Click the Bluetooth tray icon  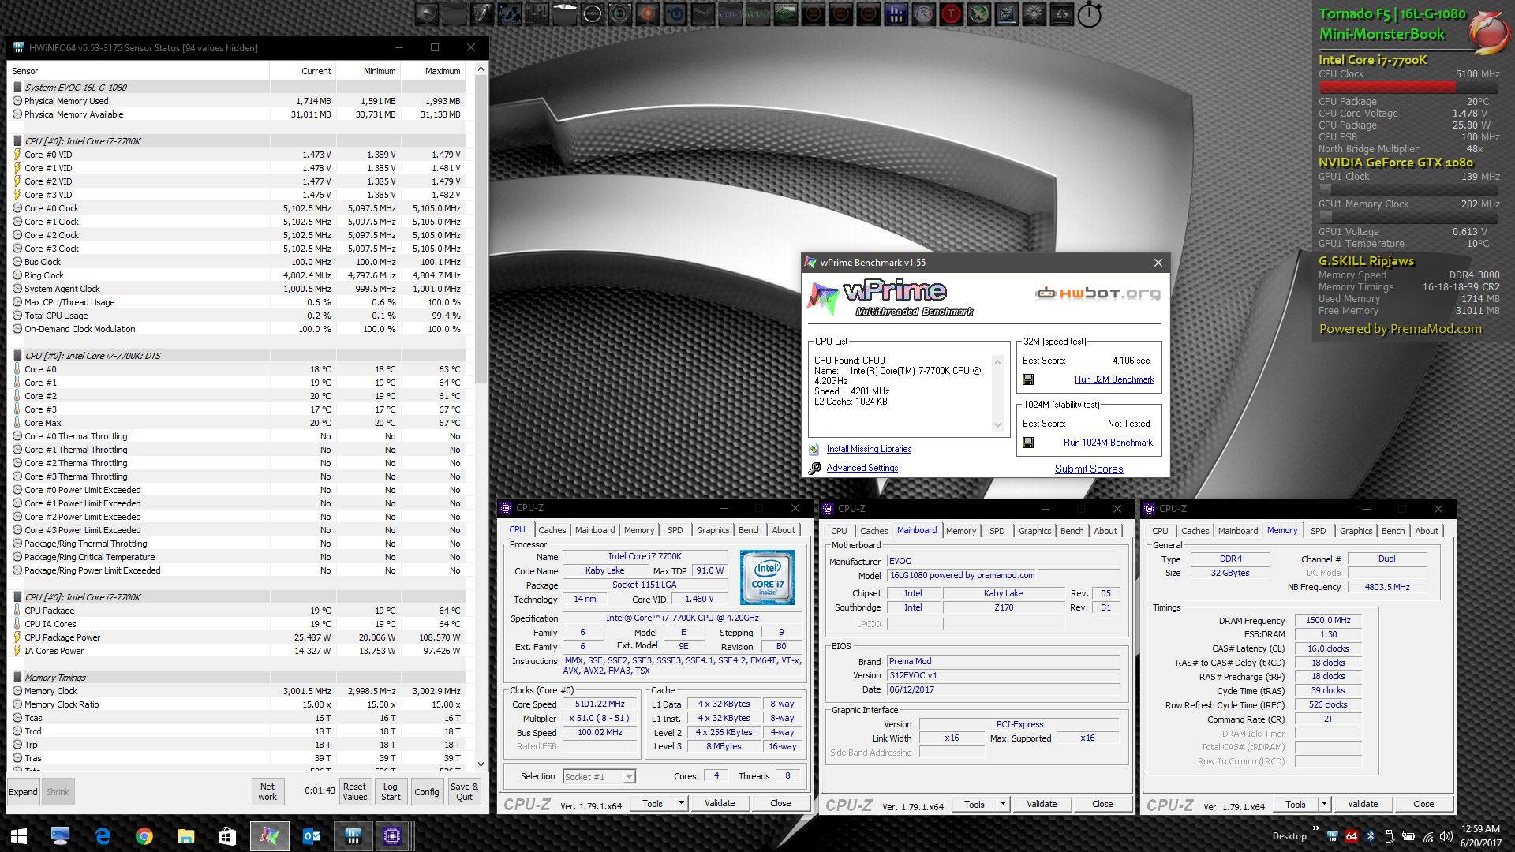click(1371, 836)
